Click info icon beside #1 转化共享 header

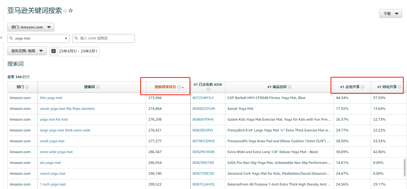coord(399,87)
